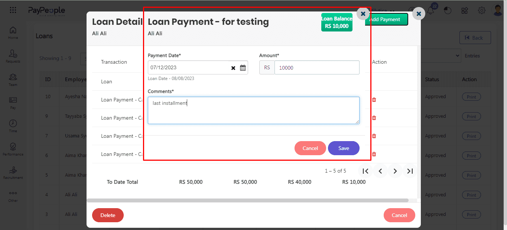Click the red Delete loan button
The height and width of the screenshot is (230, 507).
[x=108, y=215]
